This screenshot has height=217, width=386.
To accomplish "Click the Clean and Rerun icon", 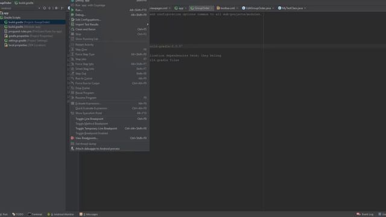I will (72, 30).
